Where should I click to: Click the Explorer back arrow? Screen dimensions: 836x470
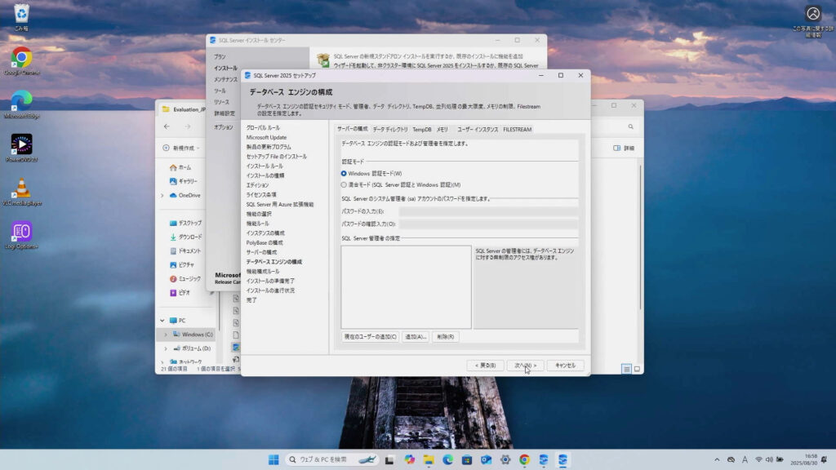tap(167, 126)
